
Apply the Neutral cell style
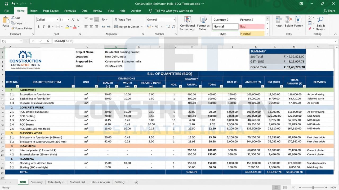point(252,34)
